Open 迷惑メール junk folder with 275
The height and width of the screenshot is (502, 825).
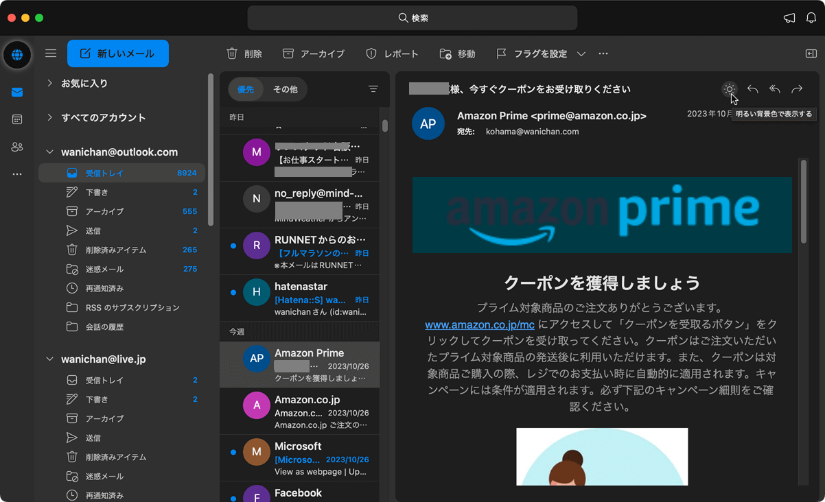tap(122, 269)
